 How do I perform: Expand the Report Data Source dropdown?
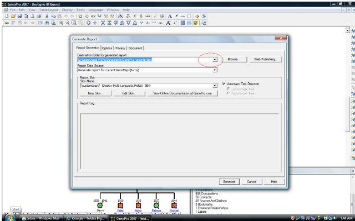(x=215, y=70)
